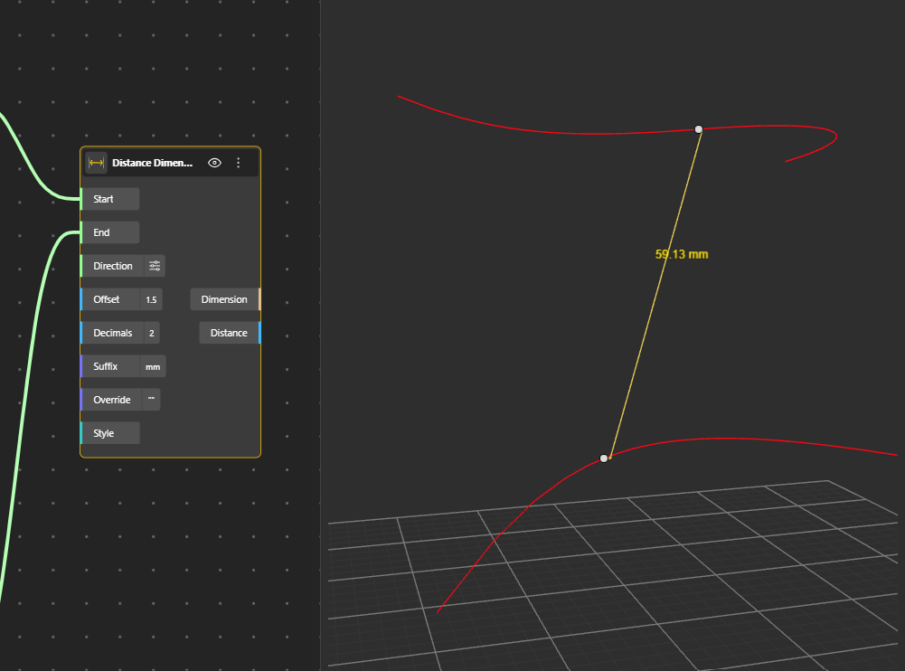Click the Override empty quotes value field

(151, 400)
